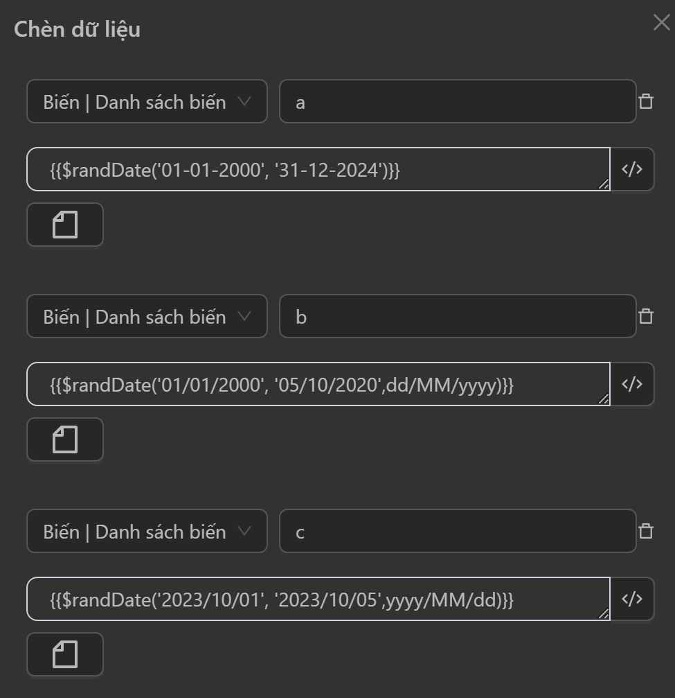Focus the variable name field containing 'b'

point(457,317)
